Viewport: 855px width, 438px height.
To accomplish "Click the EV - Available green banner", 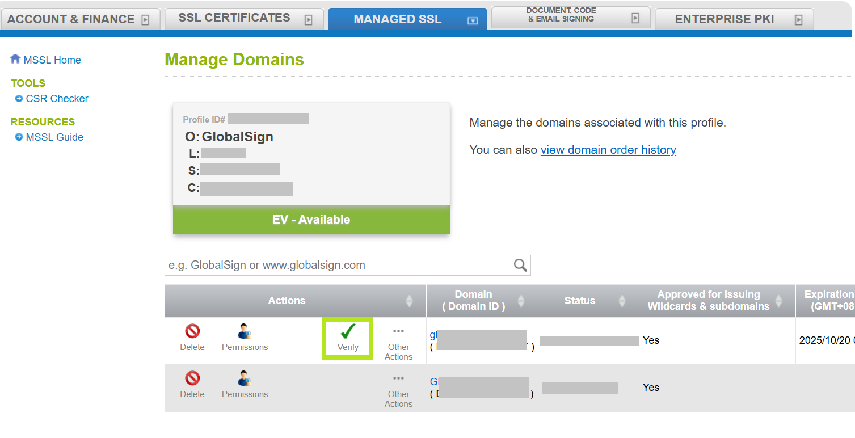I will click(311, 220).
